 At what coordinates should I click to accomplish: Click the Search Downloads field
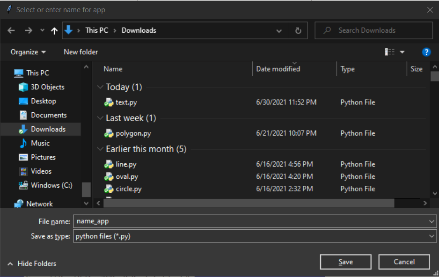pyautogui.click(x=374, y=30)
